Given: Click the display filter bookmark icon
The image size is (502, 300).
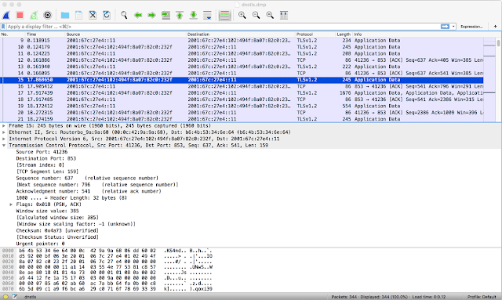Looking at the screenshot, I should [3, 27].
